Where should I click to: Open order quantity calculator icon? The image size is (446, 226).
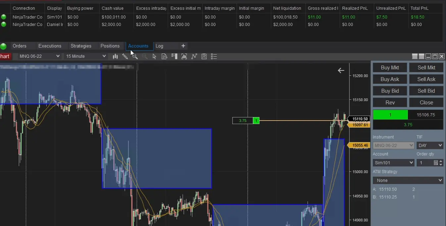[x=436, y=163]
